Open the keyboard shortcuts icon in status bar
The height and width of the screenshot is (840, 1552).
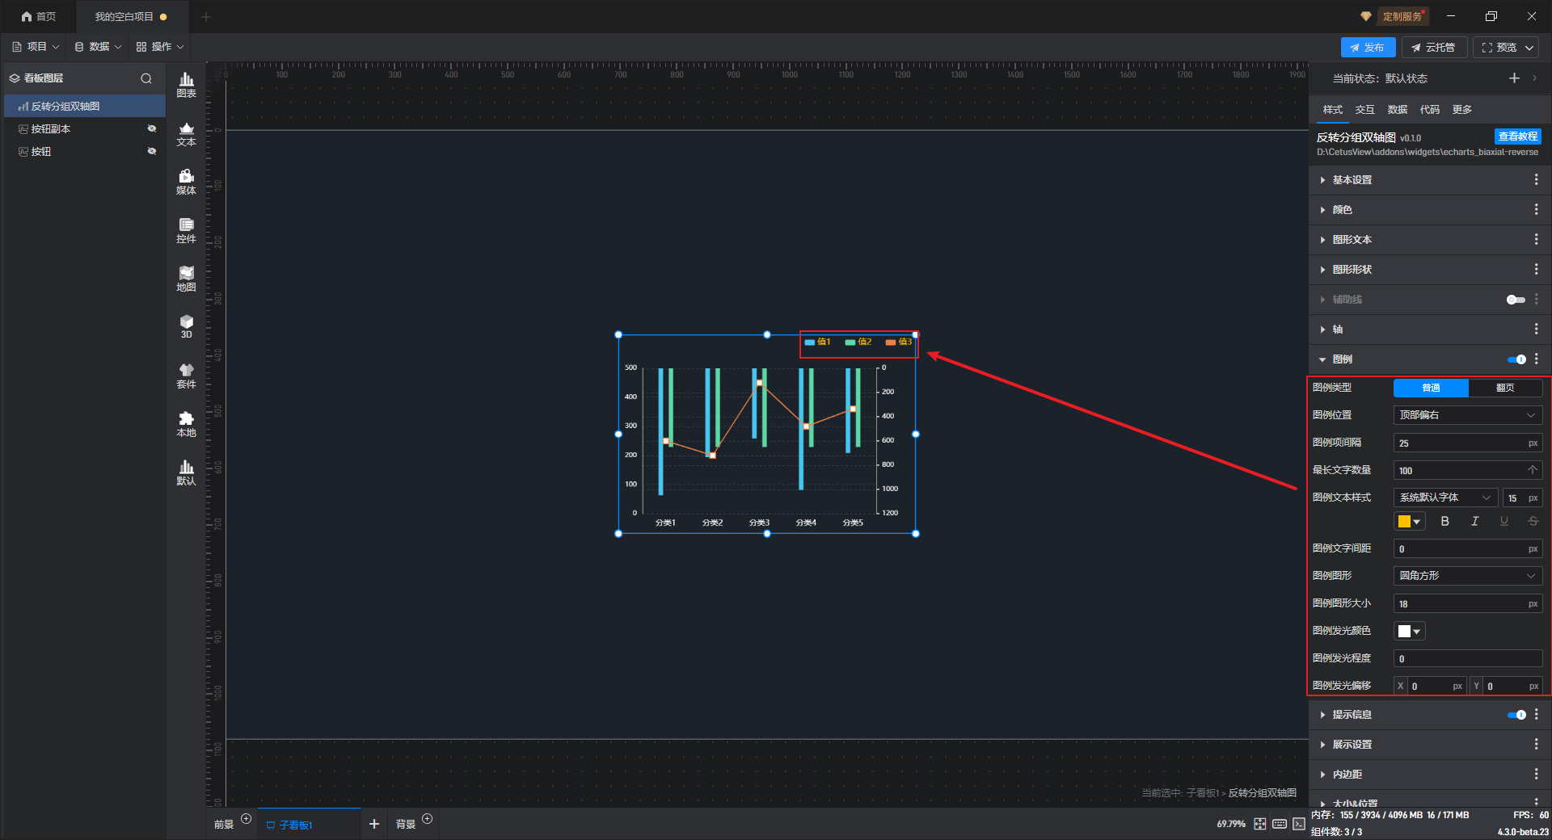[1280, 824]
